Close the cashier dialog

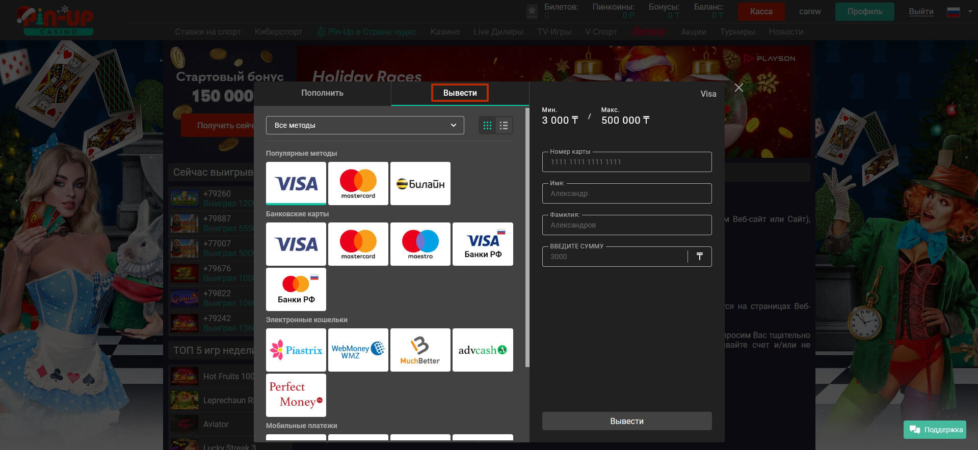[738, 88]
